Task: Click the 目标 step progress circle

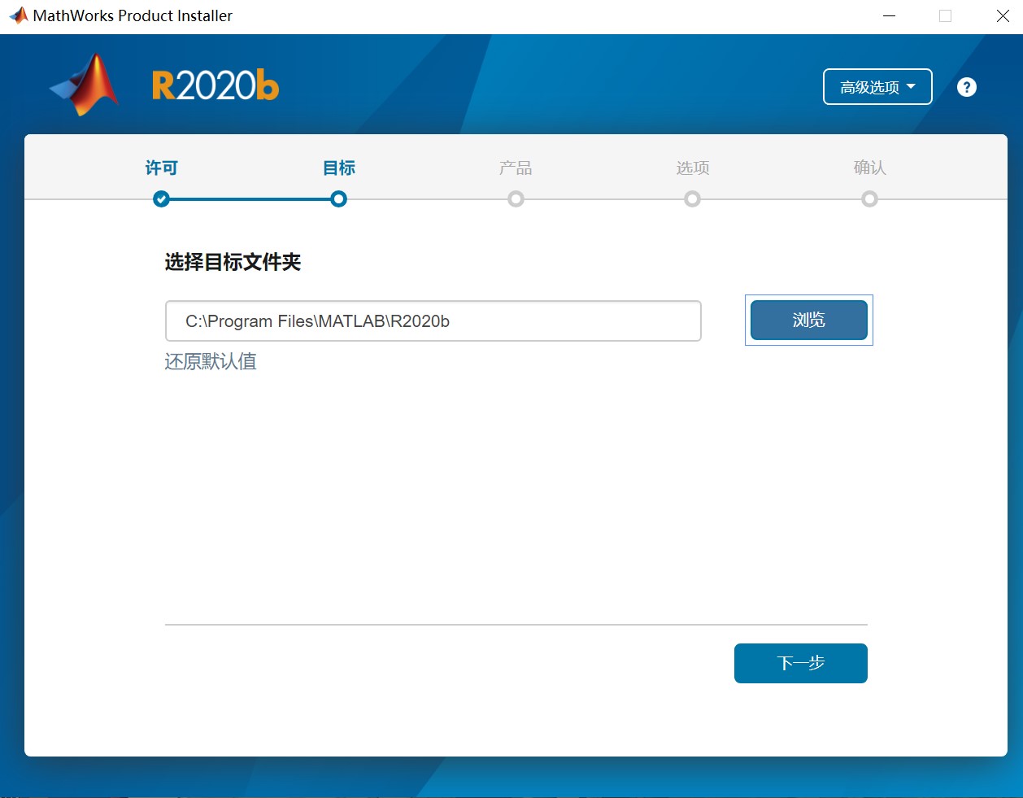Action: pyautogui.click(x=339, y=198)
